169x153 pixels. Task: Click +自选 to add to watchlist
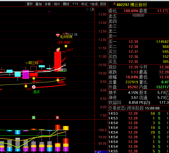coord(94,4)
